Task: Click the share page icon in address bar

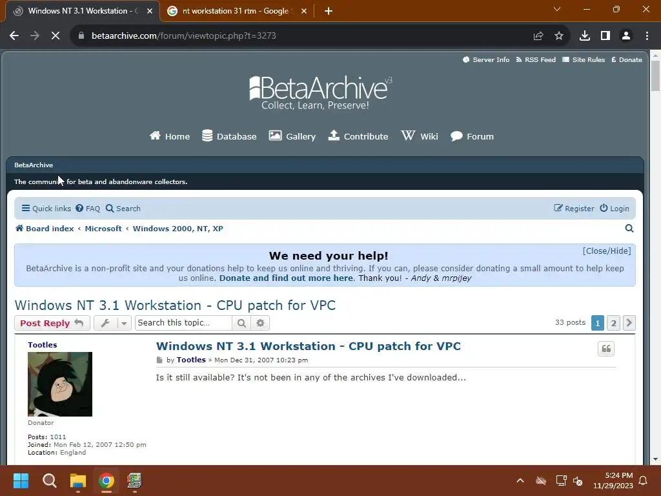Action: coord(538,36)
